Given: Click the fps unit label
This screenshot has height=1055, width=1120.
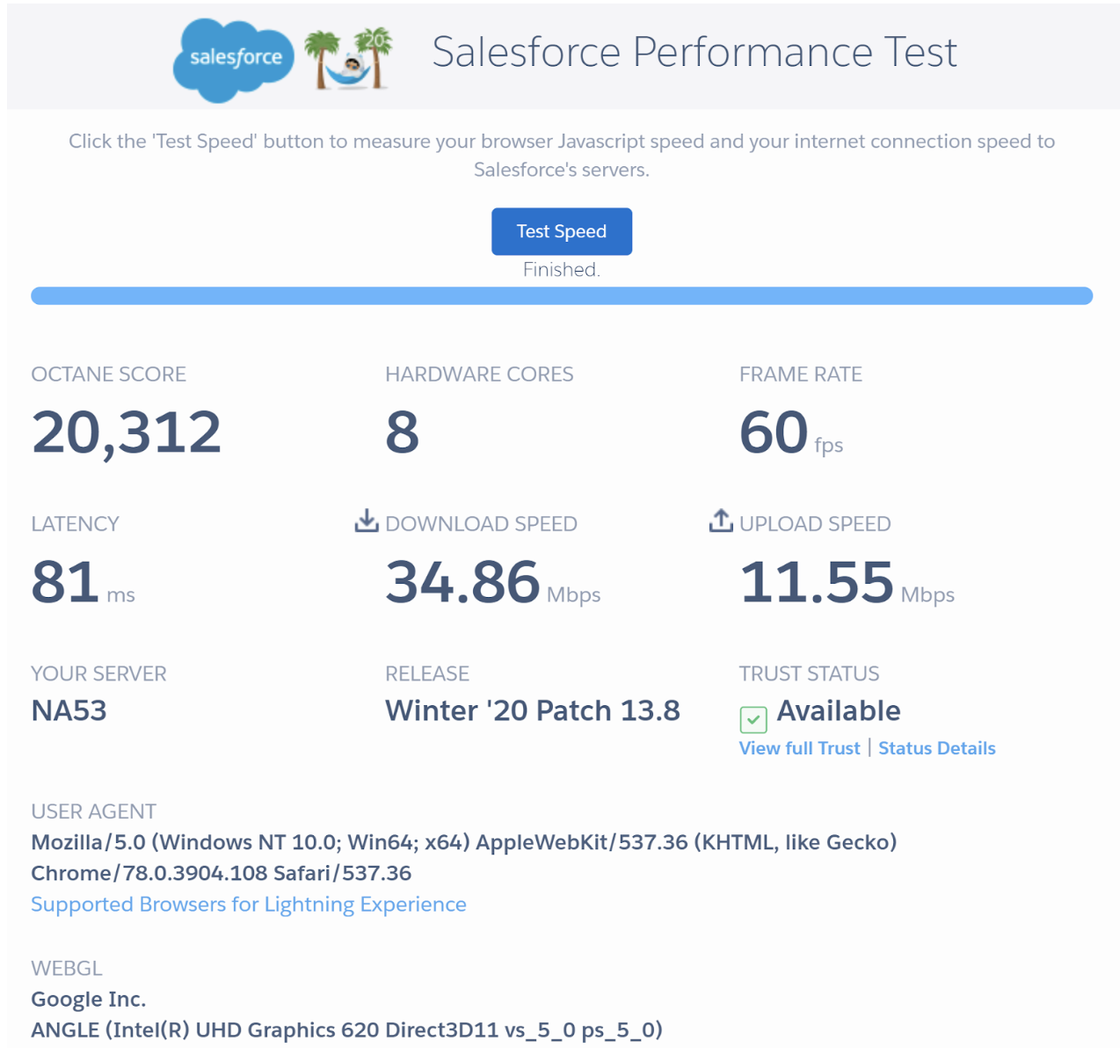Looking at the screenshot, I should (829, 445).
